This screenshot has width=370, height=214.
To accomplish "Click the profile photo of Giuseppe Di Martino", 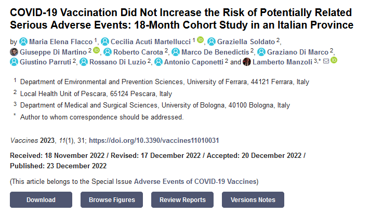I will coord(14,51).
